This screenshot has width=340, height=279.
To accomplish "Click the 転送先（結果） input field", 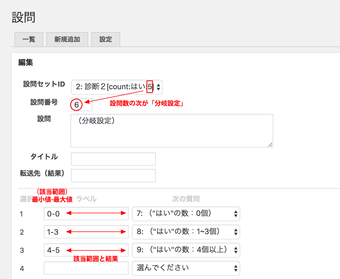I will click(113, 175).
